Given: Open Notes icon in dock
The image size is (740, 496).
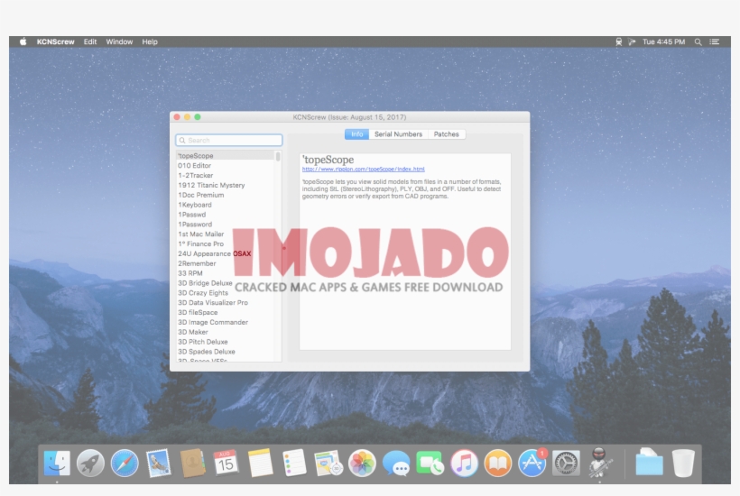Looking at the screenshot, I should pos(260,463).
